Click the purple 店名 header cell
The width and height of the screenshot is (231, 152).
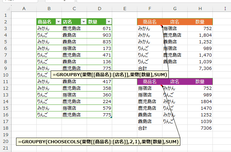point(175,81)
